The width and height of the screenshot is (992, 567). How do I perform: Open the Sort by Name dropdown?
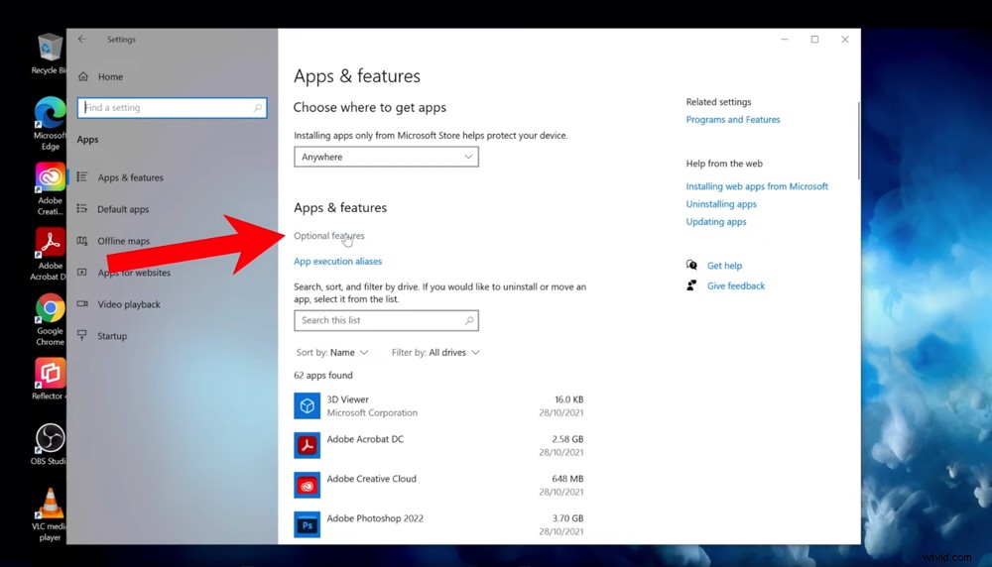click(x=332, y=352)
